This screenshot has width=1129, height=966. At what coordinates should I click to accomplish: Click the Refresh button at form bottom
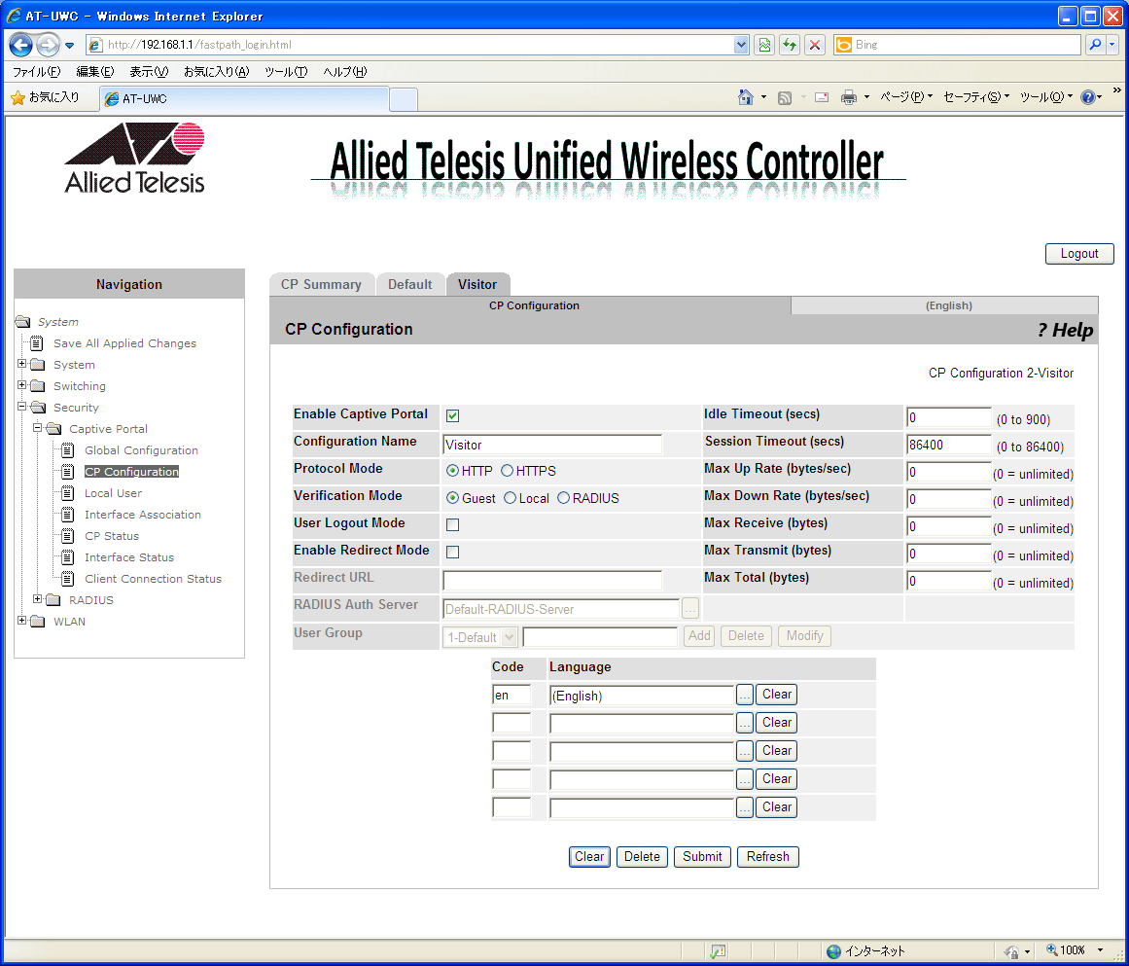[x=767, y=856]
